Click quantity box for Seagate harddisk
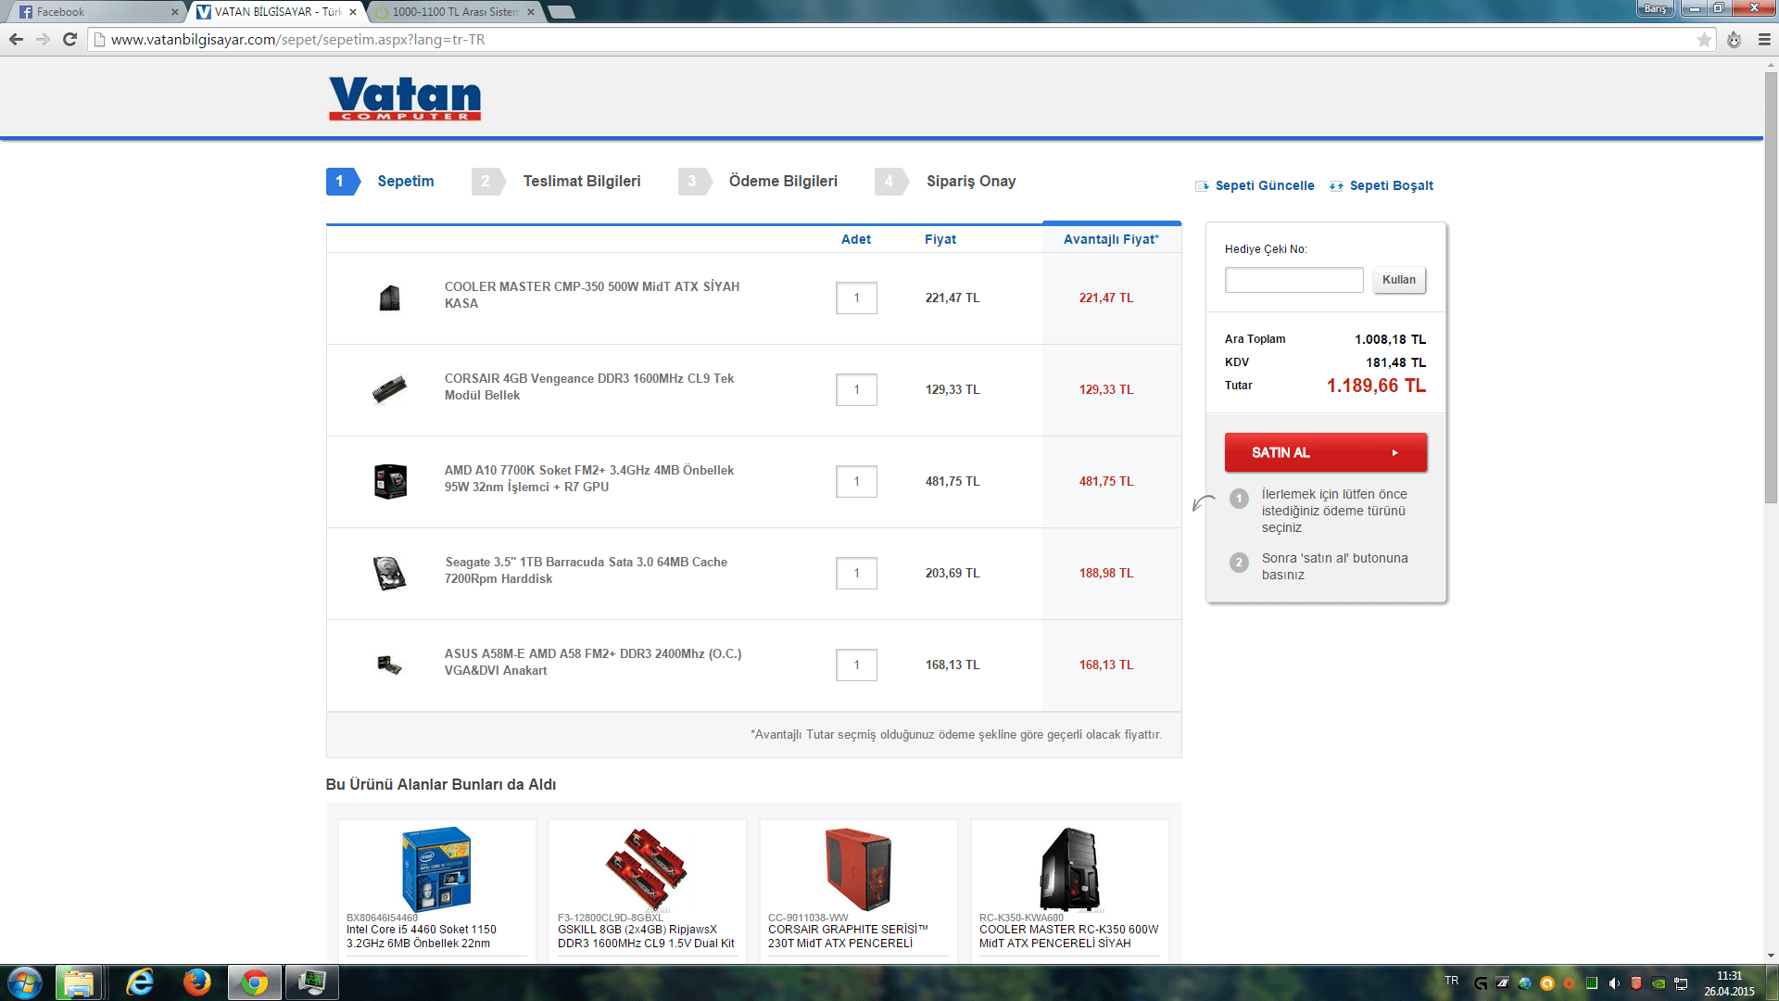 (x=856, y=573)
